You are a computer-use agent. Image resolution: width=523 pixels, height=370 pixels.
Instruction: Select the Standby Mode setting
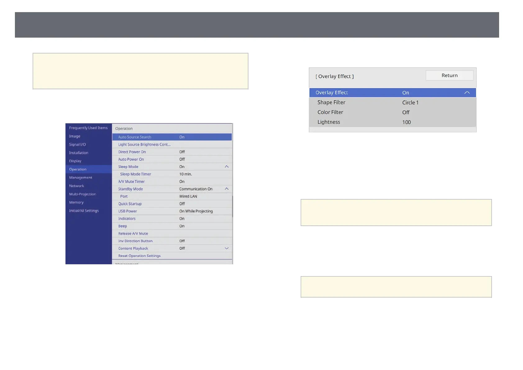pos(172,189)
